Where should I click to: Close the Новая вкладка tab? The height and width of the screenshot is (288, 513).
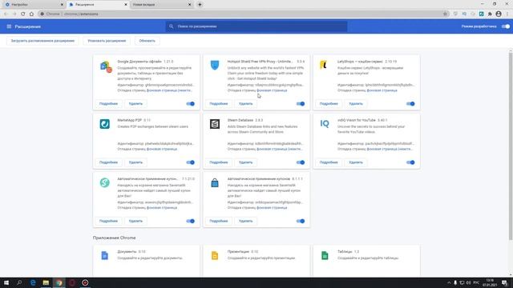pyautogui.click(x=190, y=5)
